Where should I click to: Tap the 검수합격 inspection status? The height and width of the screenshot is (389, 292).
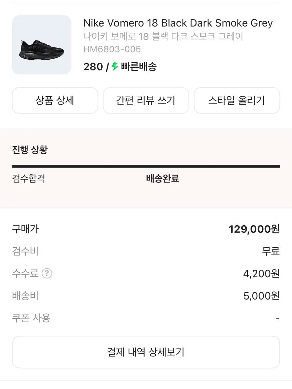(x=29, y=178)
